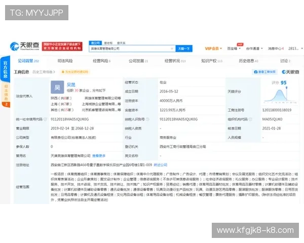Click help icon next to 组织机构代码
Viewport: 304px width, 243px height.
(250, 119)
